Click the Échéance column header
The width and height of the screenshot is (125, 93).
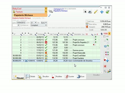(40, 34)
